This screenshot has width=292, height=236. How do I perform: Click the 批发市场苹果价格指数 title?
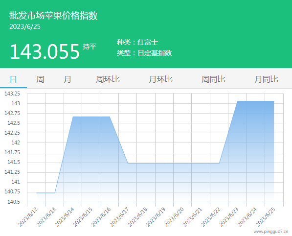click(53, 16)
